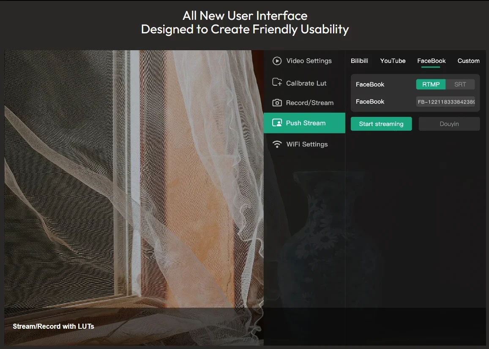
Task: Switch to the YouTube tab
Action: 393,61
